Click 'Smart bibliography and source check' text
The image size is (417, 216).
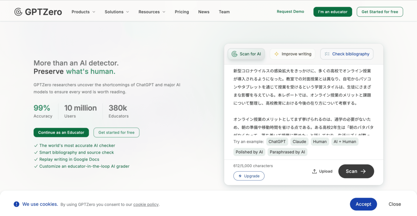pos(76,153)
